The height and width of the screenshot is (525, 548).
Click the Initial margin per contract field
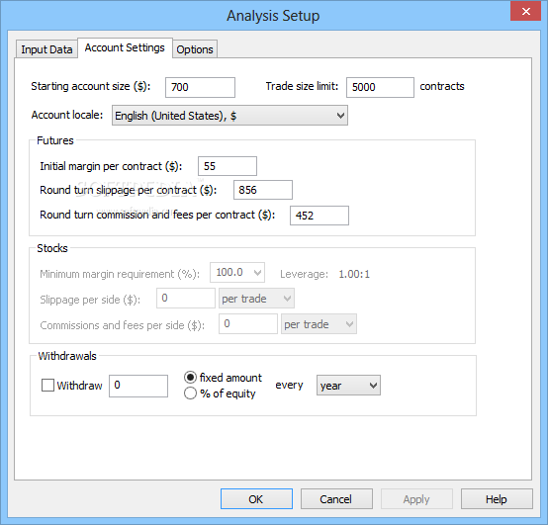228,166
